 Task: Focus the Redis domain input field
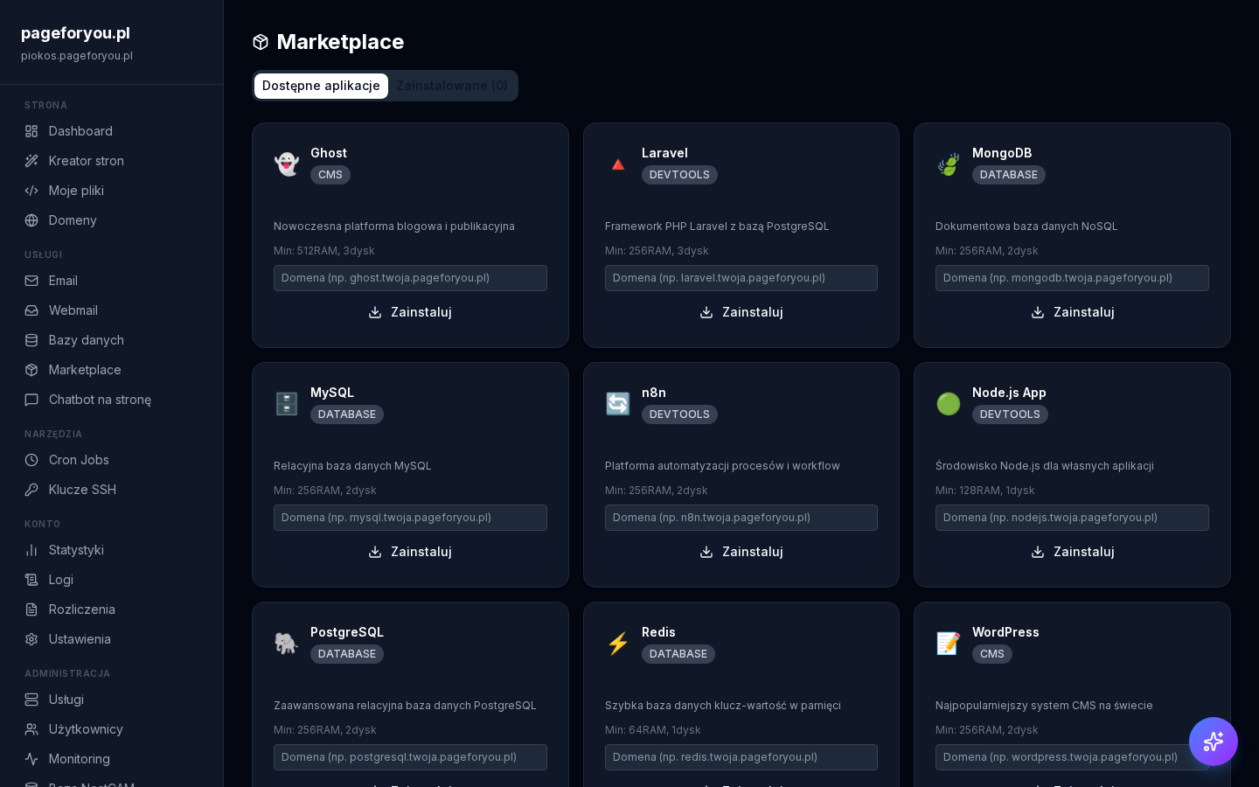click(x=741, y=757)
